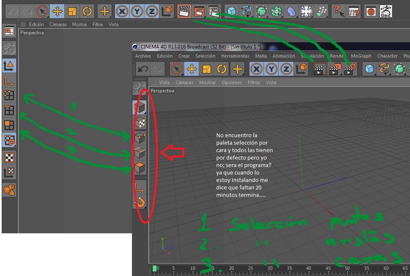Select Polygons mode in back window sidebar
This screenshot has height=276, width=410.
(9, 125)
